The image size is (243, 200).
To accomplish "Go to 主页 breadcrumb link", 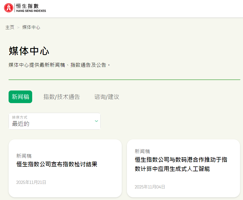I will pos(10,27).
